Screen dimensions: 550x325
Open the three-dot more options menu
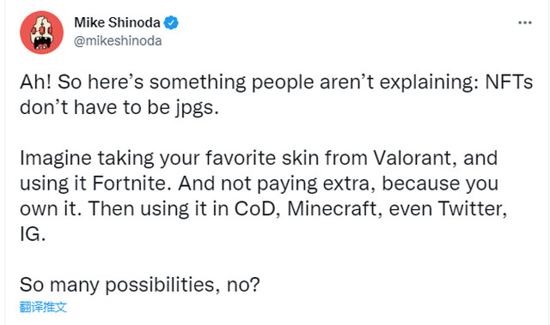525,23
